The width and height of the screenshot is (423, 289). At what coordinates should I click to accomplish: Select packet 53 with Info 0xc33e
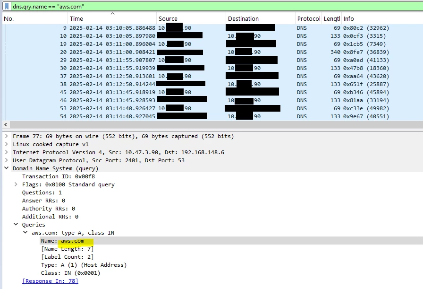coord(212,108)
